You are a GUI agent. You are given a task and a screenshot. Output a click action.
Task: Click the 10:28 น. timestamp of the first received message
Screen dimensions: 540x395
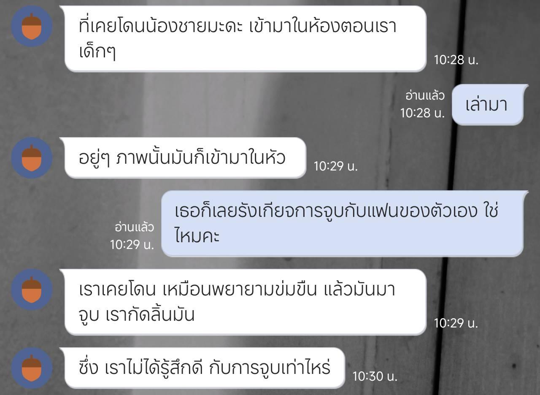pyautogui.click(x=456, y=60)
